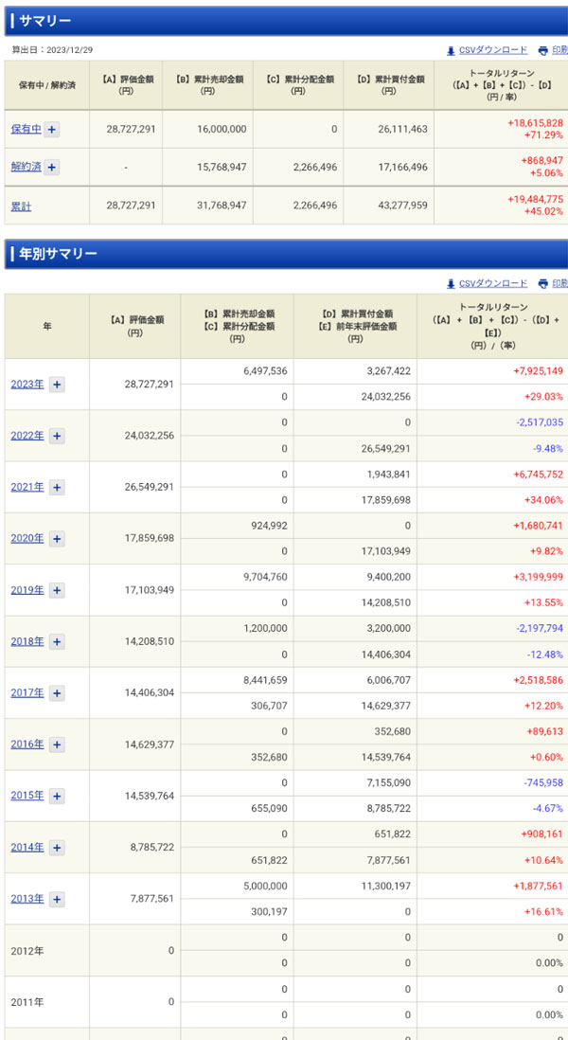Open the 保有中 holdings link
Screen dimensions: 568x1040
26,130
